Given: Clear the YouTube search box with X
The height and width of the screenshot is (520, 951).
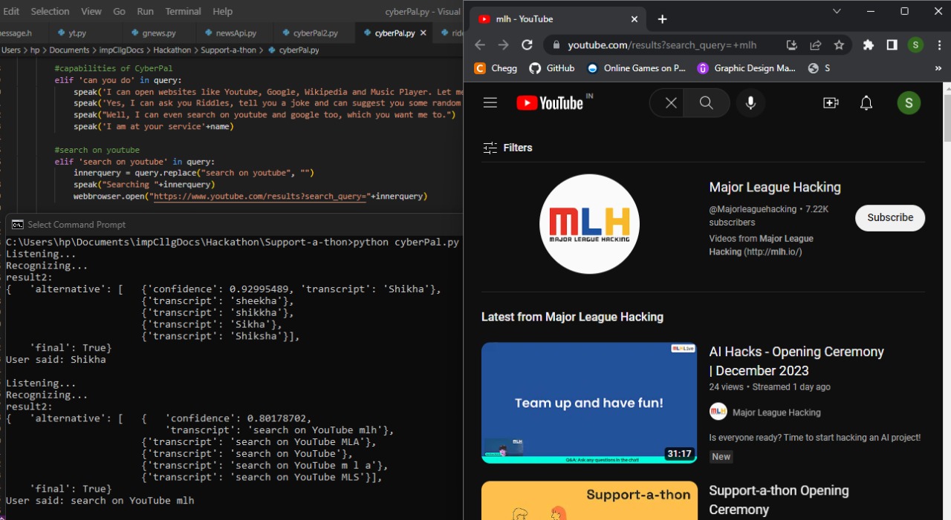Looking at the screenshot, I should coord(671,103).
